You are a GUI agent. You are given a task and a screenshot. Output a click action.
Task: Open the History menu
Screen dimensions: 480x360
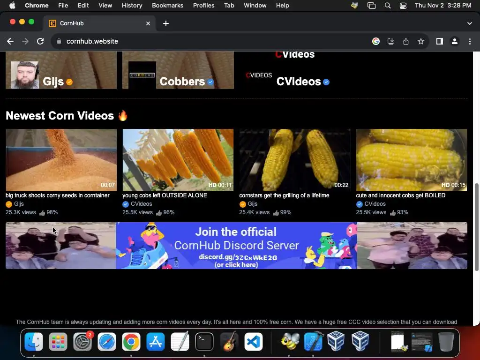tap(132, 6)
